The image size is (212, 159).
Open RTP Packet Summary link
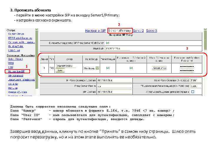pos(20,38)
